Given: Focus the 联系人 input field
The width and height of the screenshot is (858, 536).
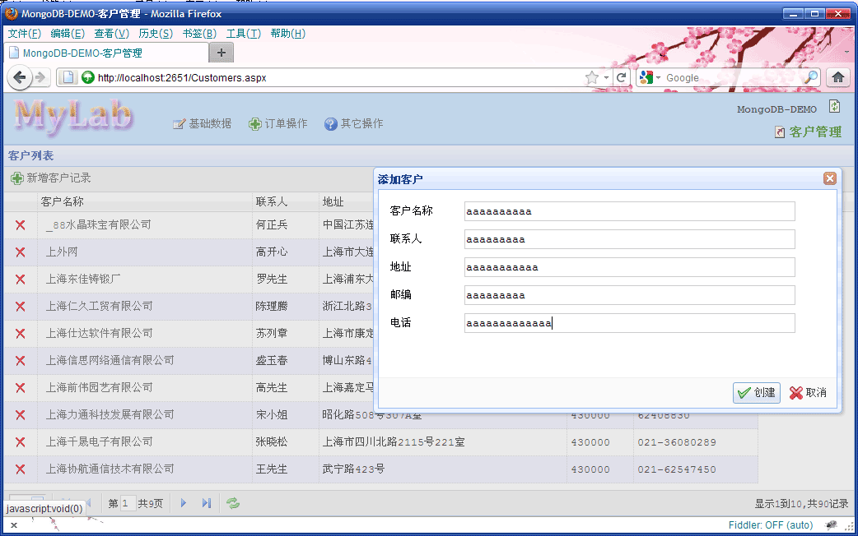Looking at the screenshot, I should click(x=629, y=239).
